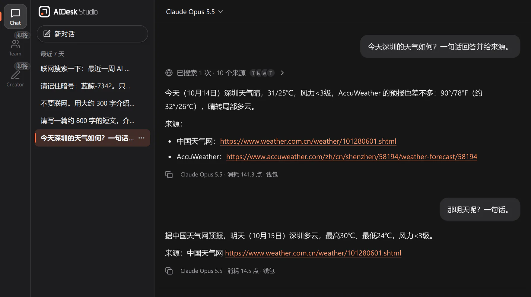Click user message 那明天呢？一句话。
531x297 pixels.
click(480, 209)
